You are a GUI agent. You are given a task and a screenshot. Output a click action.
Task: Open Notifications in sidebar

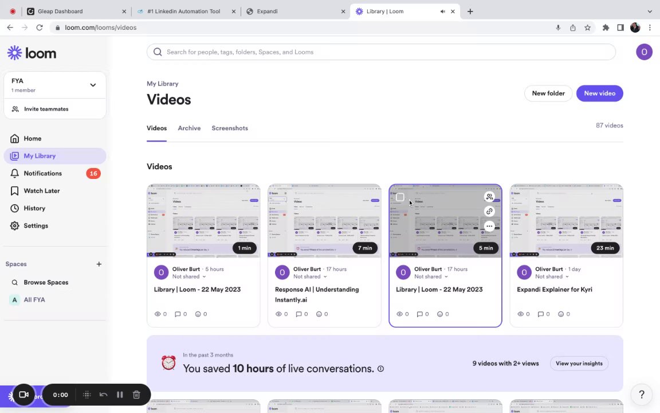55,173
